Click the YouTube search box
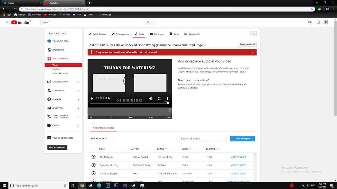This screenshot has width=337, height=189. (x=92, y=22)
